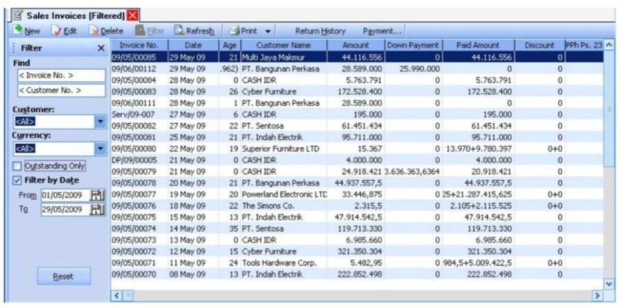Image resolution: width=621 pixels, height=308 pixels.
Task: Select invoice 09/05/00084
Action: coord(133,80)
